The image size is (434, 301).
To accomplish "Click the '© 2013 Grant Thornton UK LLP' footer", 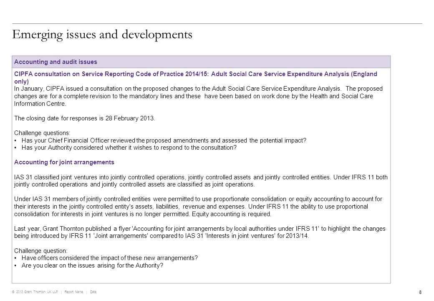I will tap(35, 292).
